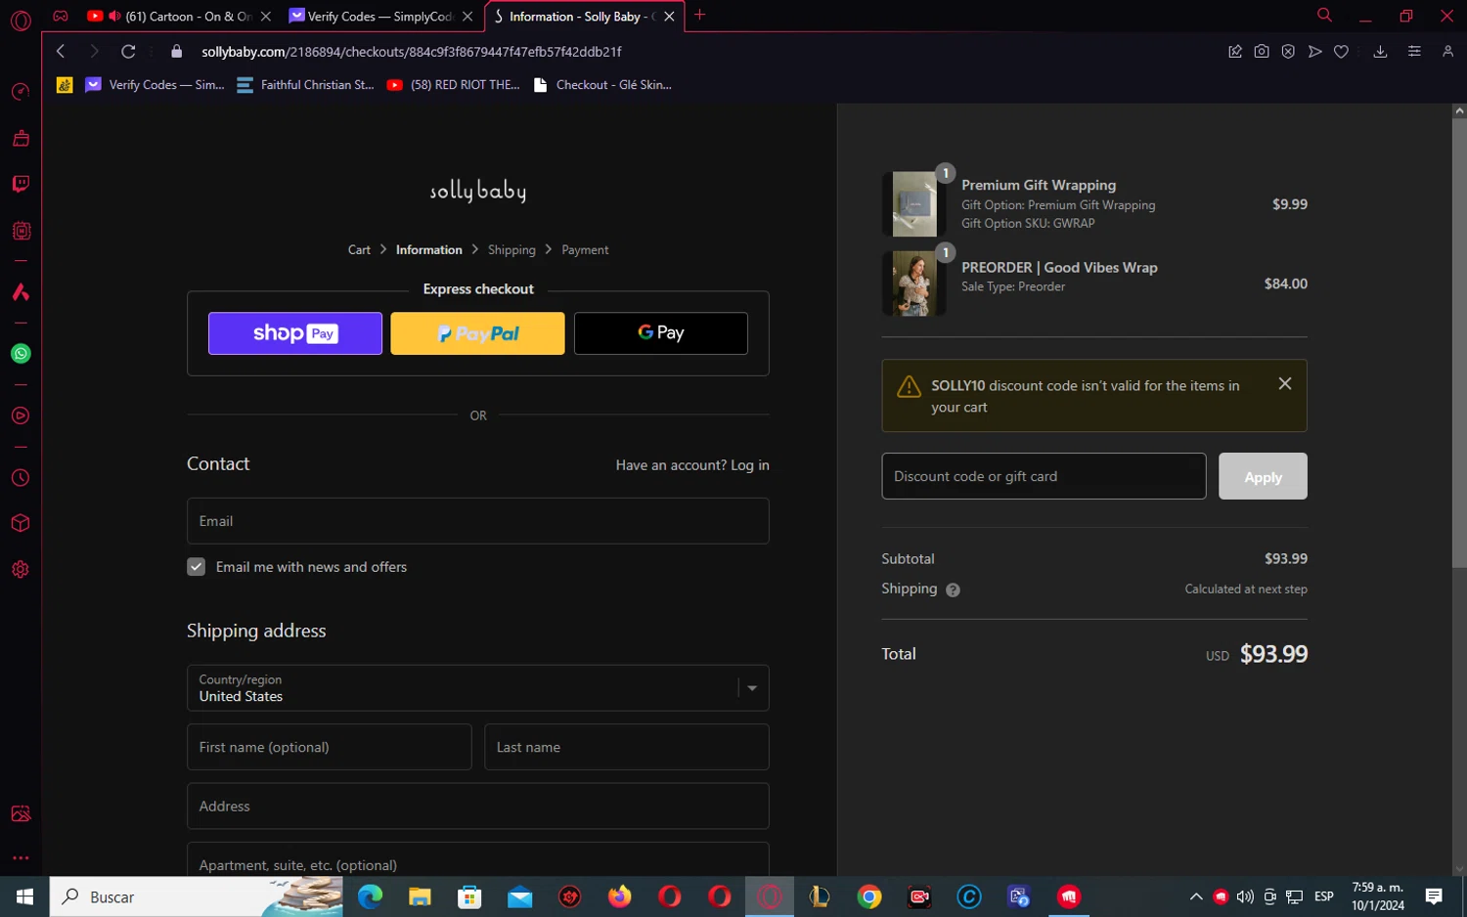
Task: Open Easy Setup sliders icon
Action: point(1414,52)
